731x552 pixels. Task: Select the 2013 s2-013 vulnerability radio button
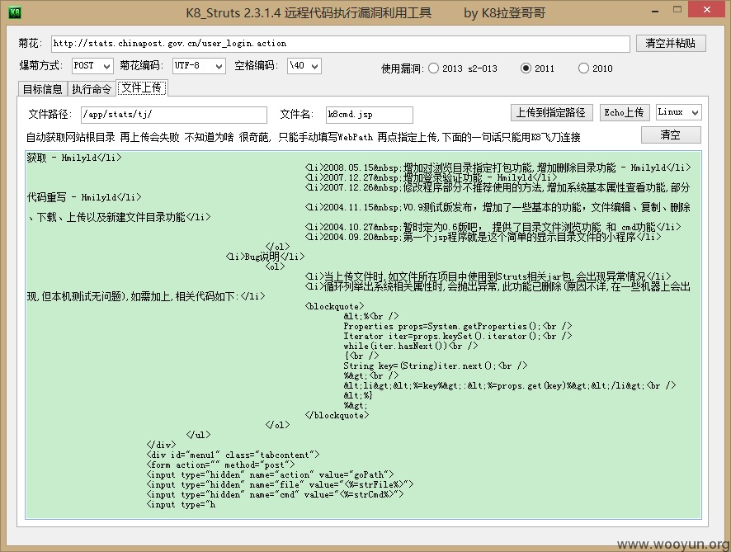click(433, 68)
